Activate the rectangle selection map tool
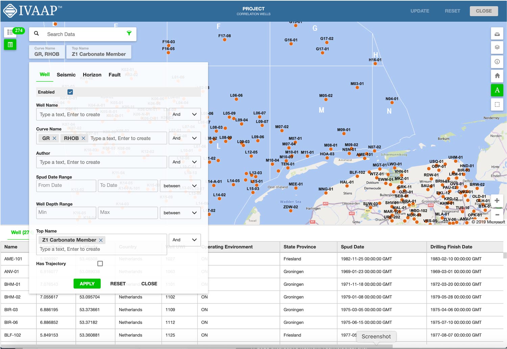Screen dimensions: 507x349 click(x=497, y=104)
